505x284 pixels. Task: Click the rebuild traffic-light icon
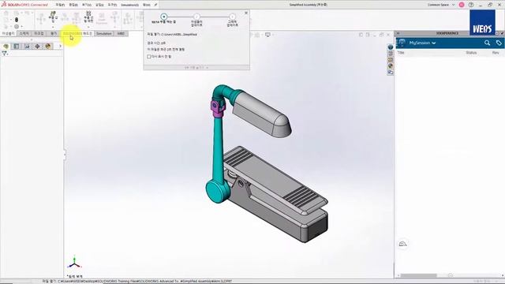tap(17, 20)
